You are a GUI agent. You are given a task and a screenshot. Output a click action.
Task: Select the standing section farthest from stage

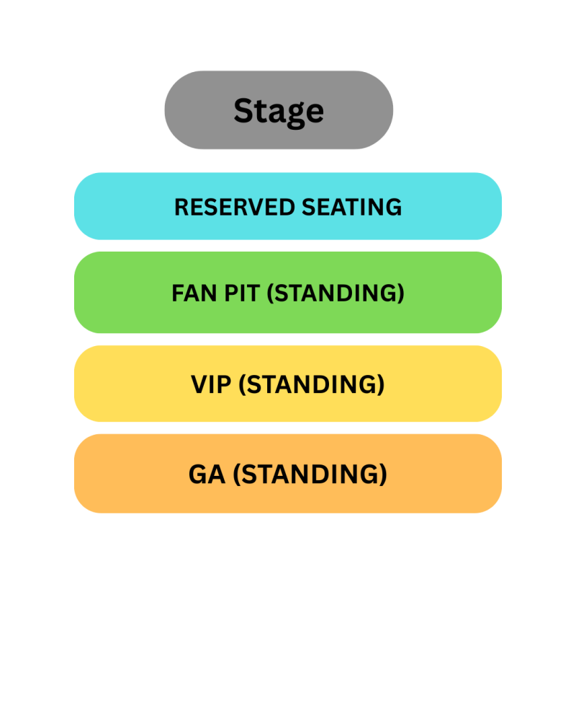tap(288, 474)
